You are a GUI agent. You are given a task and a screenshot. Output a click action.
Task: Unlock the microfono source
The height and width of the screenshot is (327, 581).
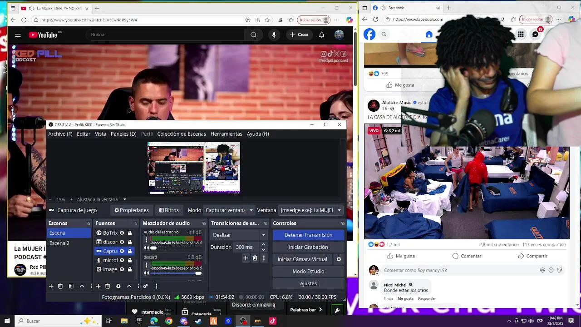[130, 260]
